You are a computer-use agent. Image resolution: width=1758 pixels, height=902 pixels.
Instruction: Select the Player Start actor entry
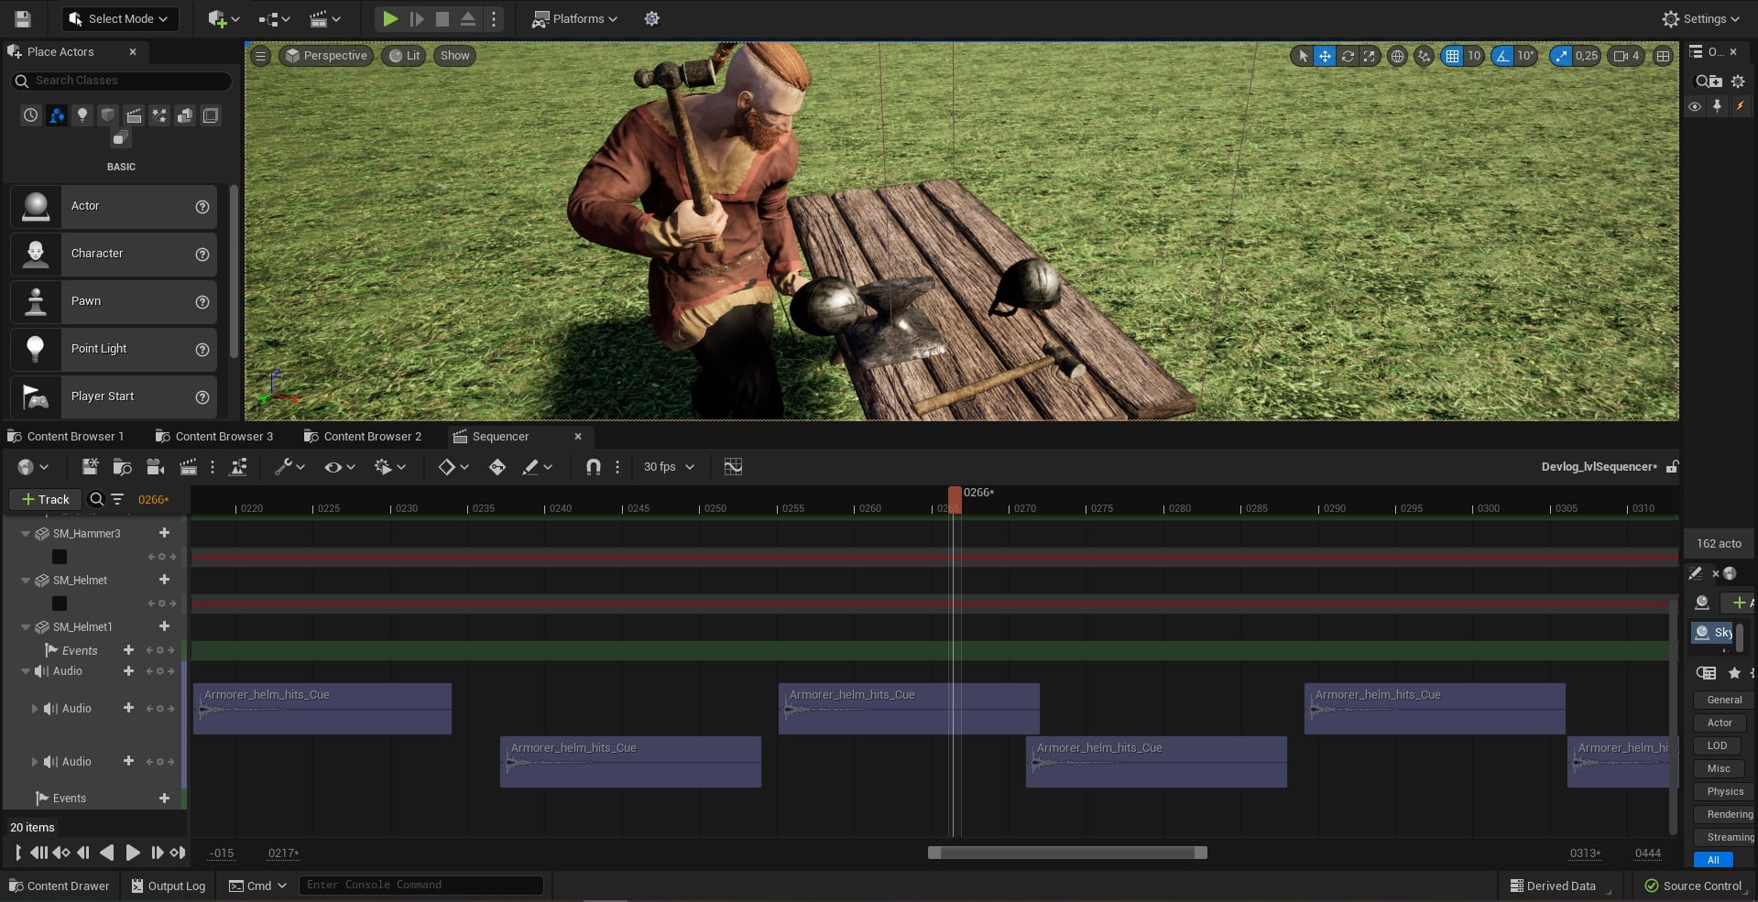114,397
